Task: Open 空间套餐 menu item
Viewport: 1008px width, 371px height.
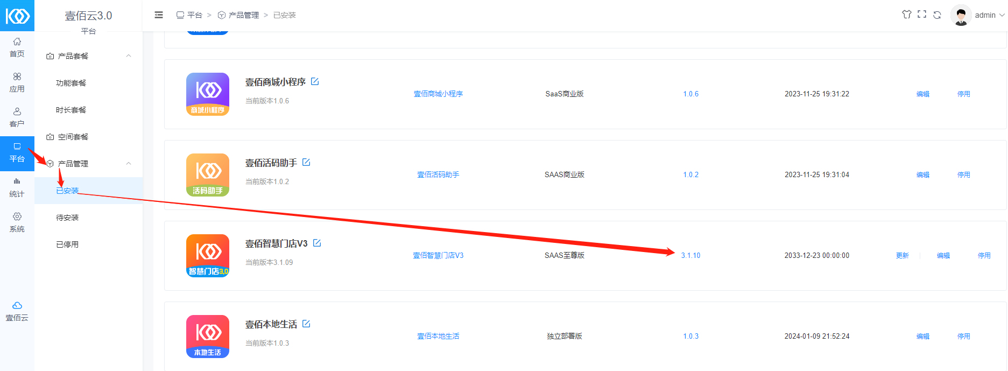Action: pos(73,137)
